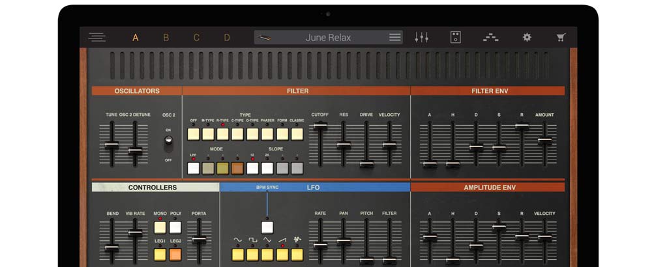Adjust the PORTA slider
Screen dimensions: 652x267
(199, 240)
